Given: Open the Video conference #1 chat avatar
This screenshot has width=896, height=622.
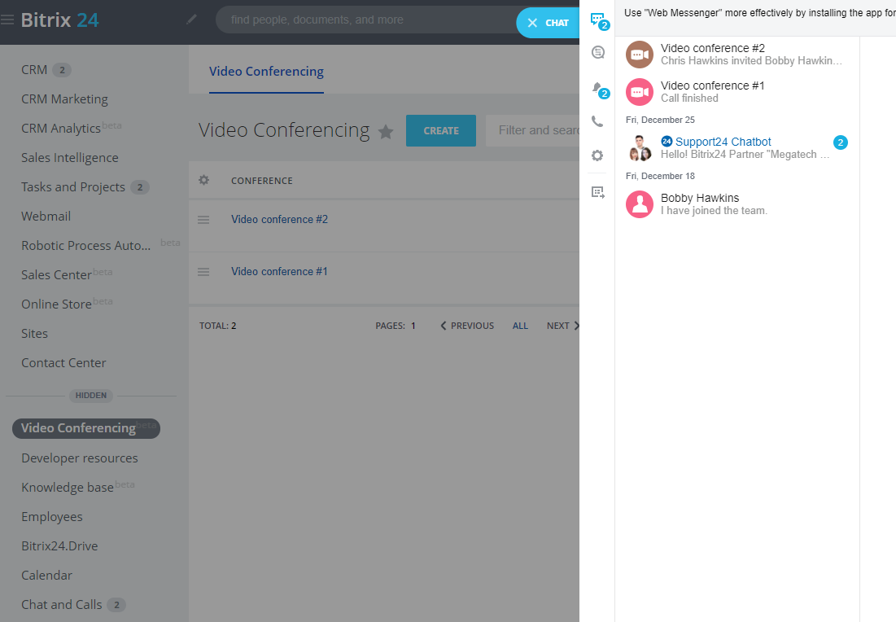Looking at the screenshot, I should point(640,92).
